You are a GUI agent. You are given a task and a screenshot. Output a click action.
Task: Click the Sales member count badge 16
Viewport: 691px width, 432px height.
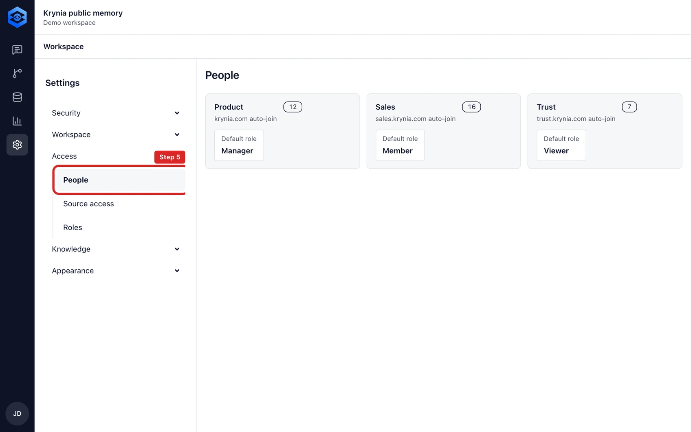[471, 107]
